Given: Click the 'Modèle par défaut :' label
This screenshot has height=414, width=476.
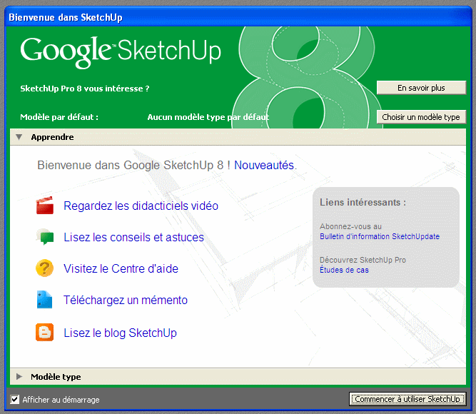Looking at the screenshot, I should pos(59,117).
